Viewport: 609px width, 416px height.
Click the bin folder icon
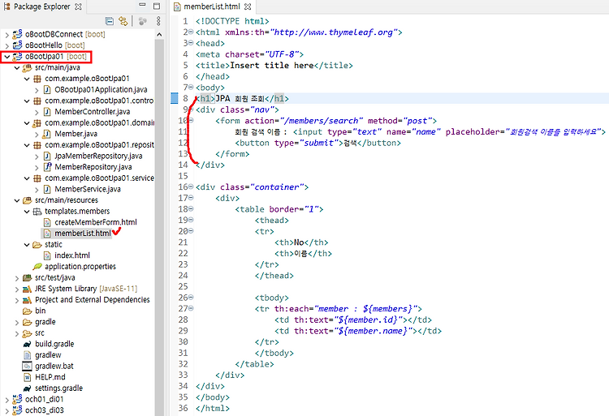point(27,311)
